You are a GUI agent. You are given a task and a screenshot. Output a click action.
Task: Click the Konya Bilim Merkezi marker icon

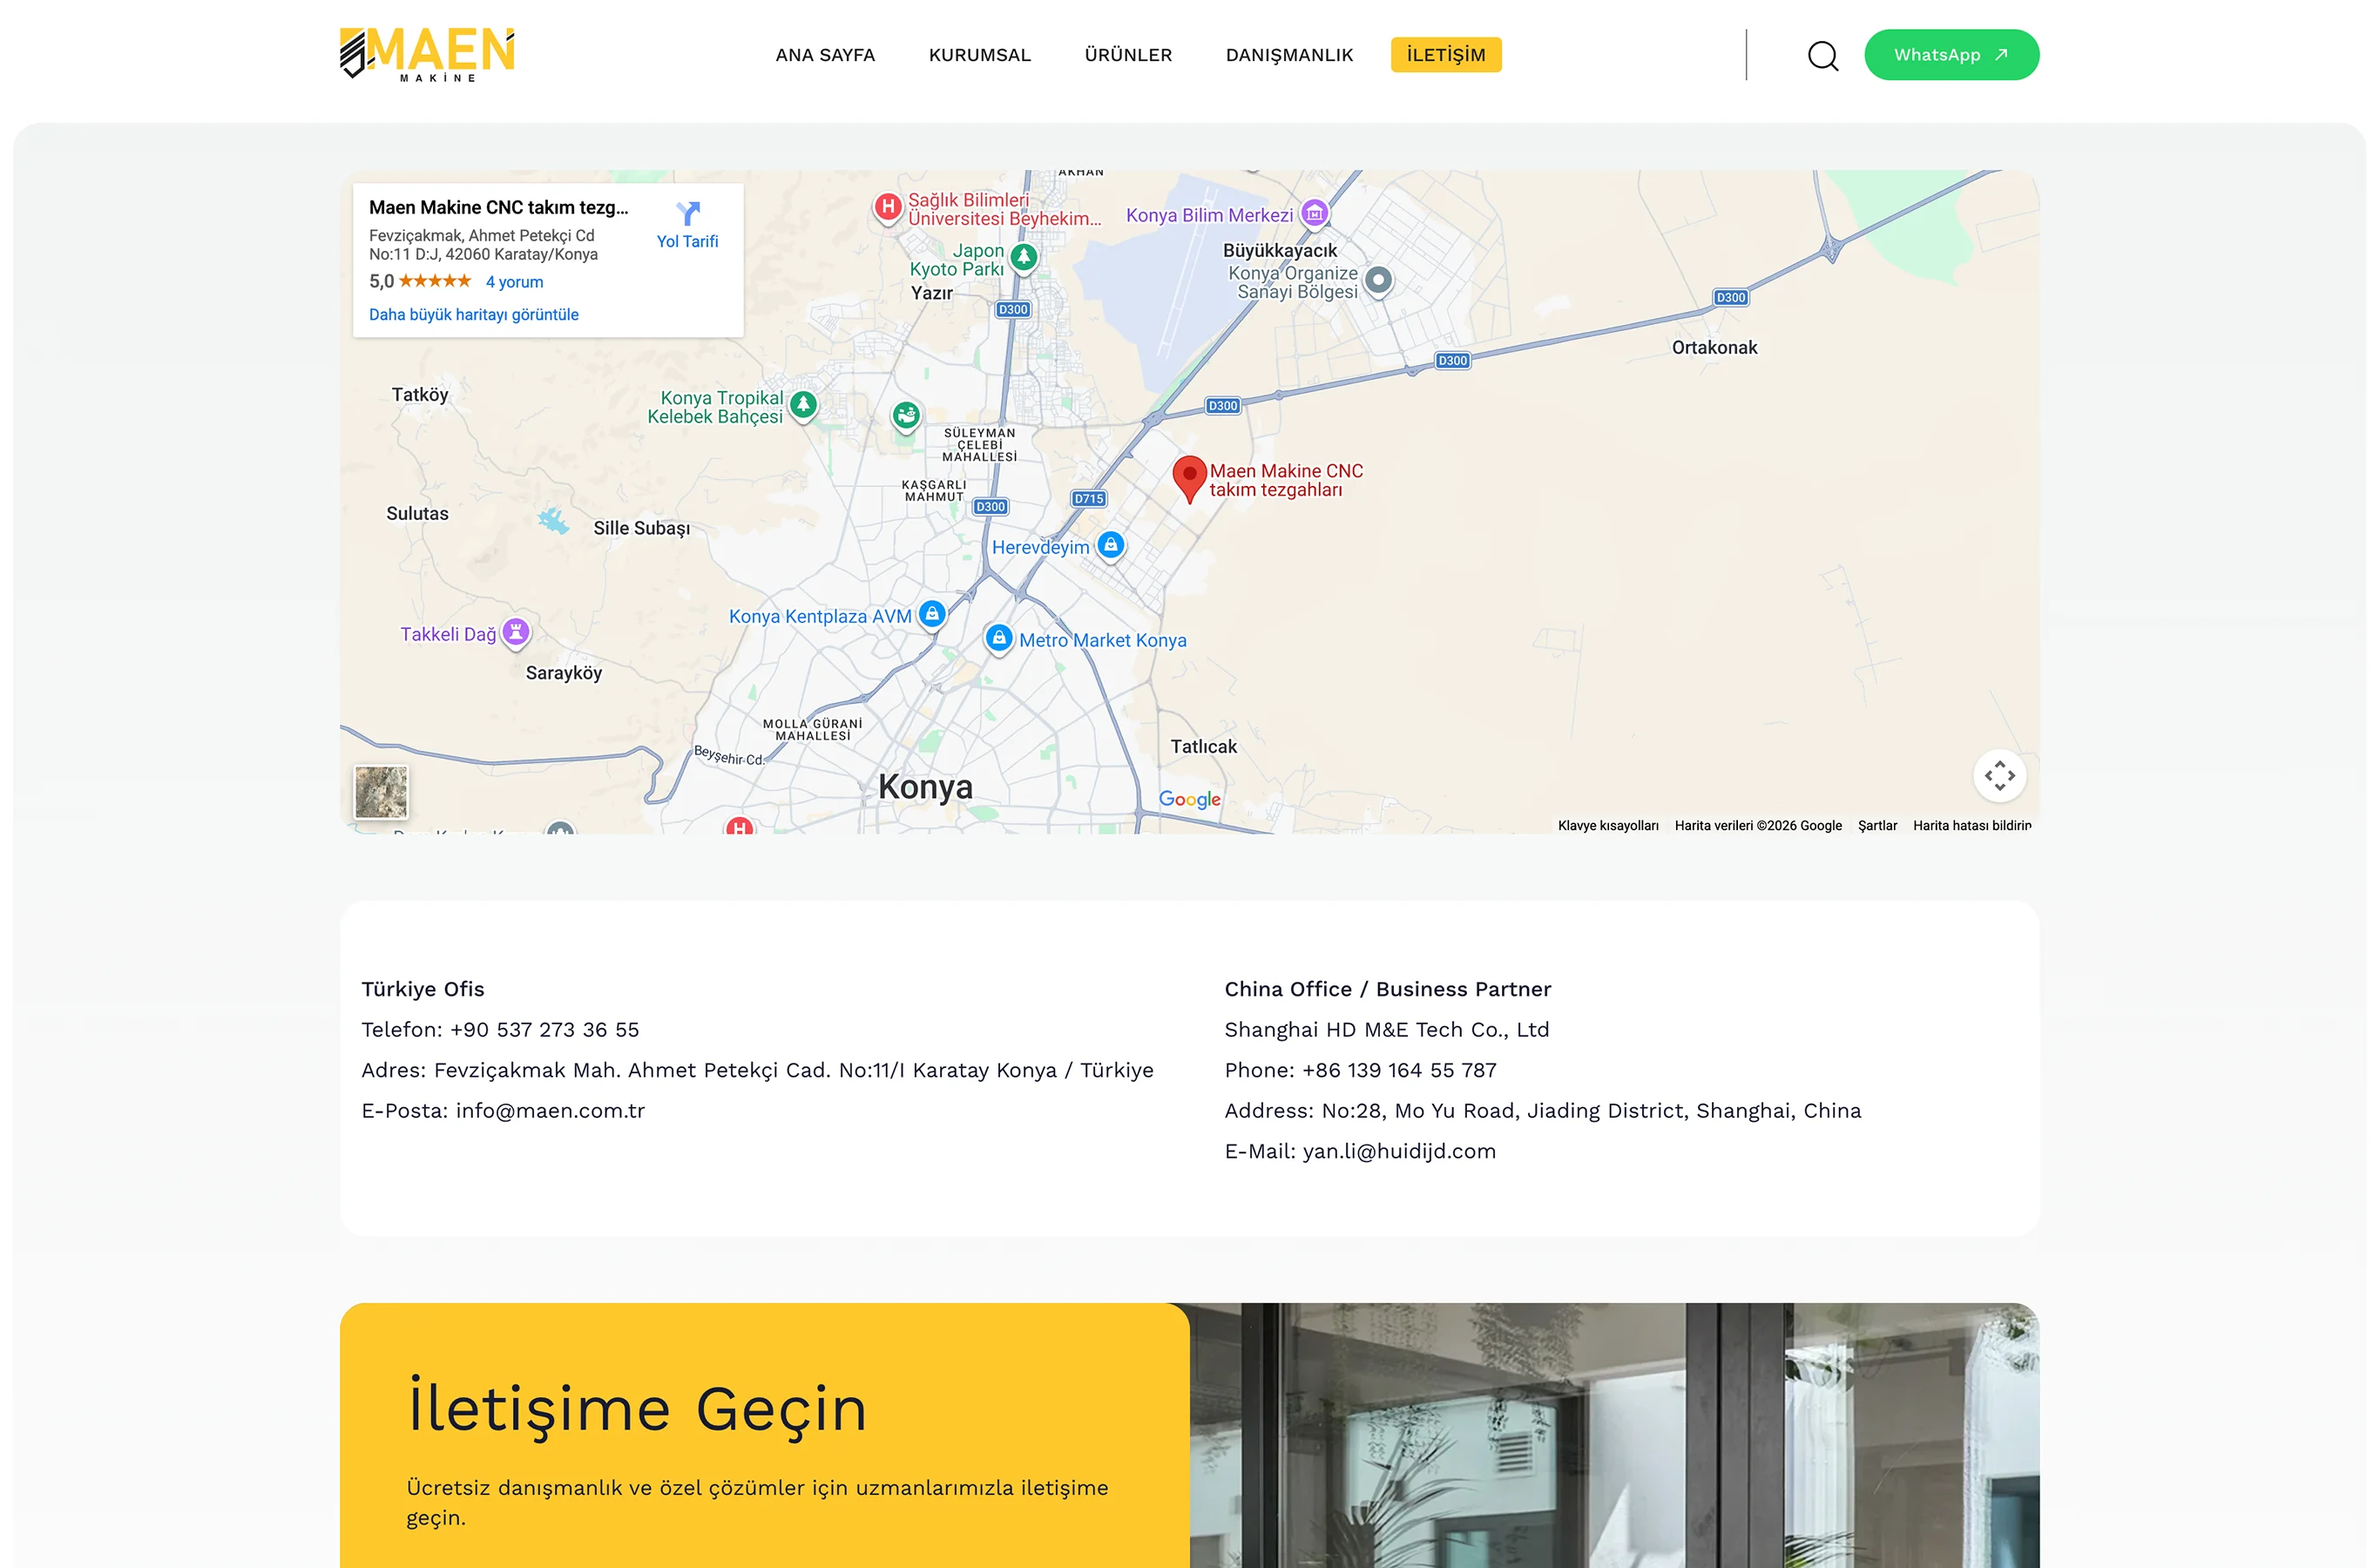tap(1314, 213)
